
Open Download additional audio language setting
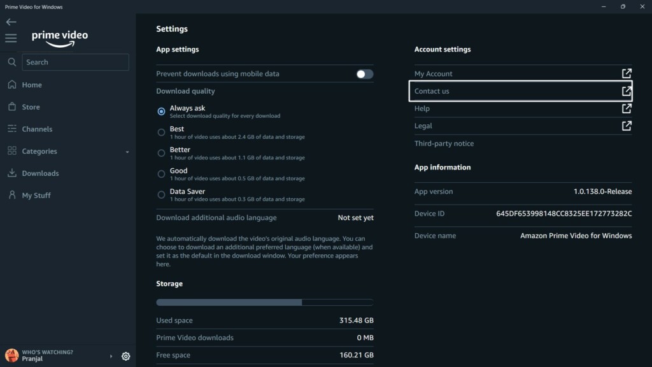[x=264, y=218]
